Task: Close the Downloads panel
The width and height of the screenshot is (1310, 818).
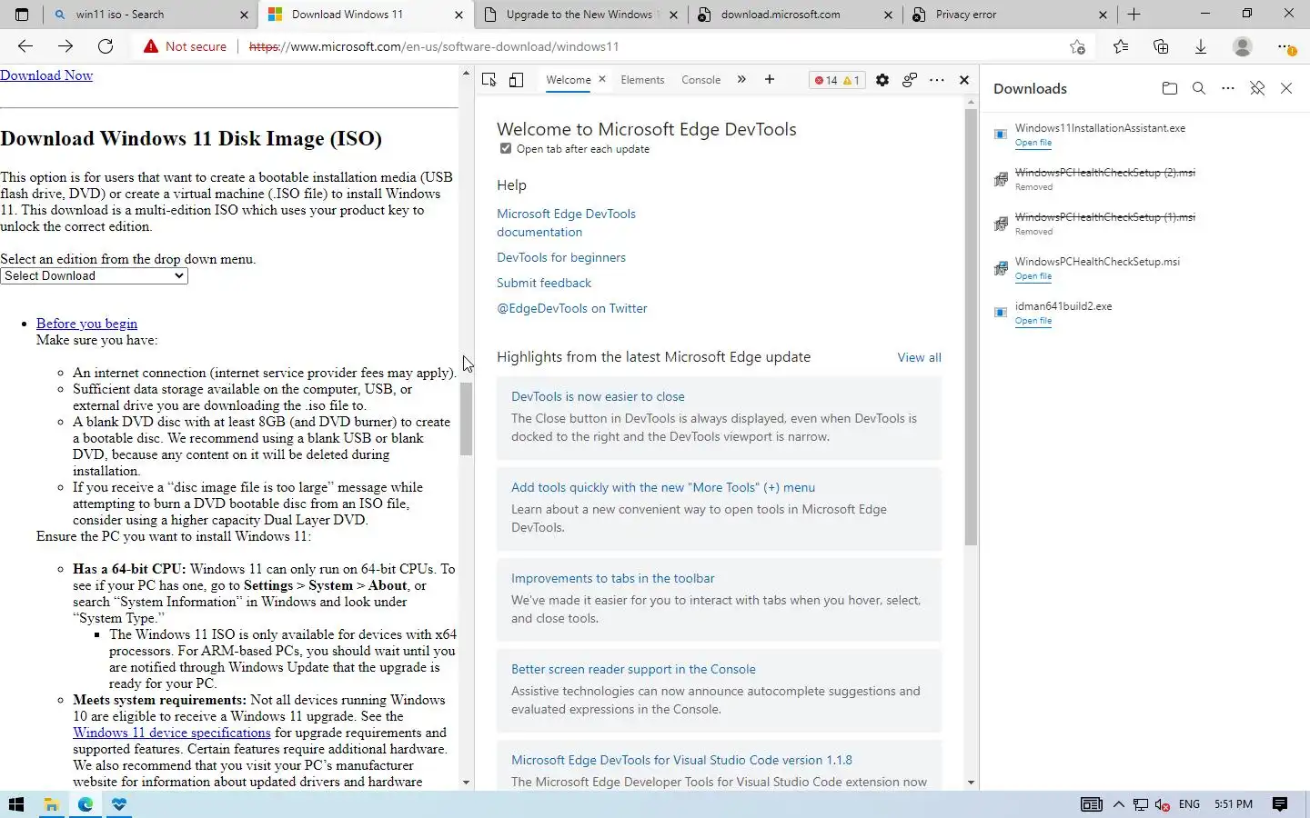Action: pos(1286,88)
